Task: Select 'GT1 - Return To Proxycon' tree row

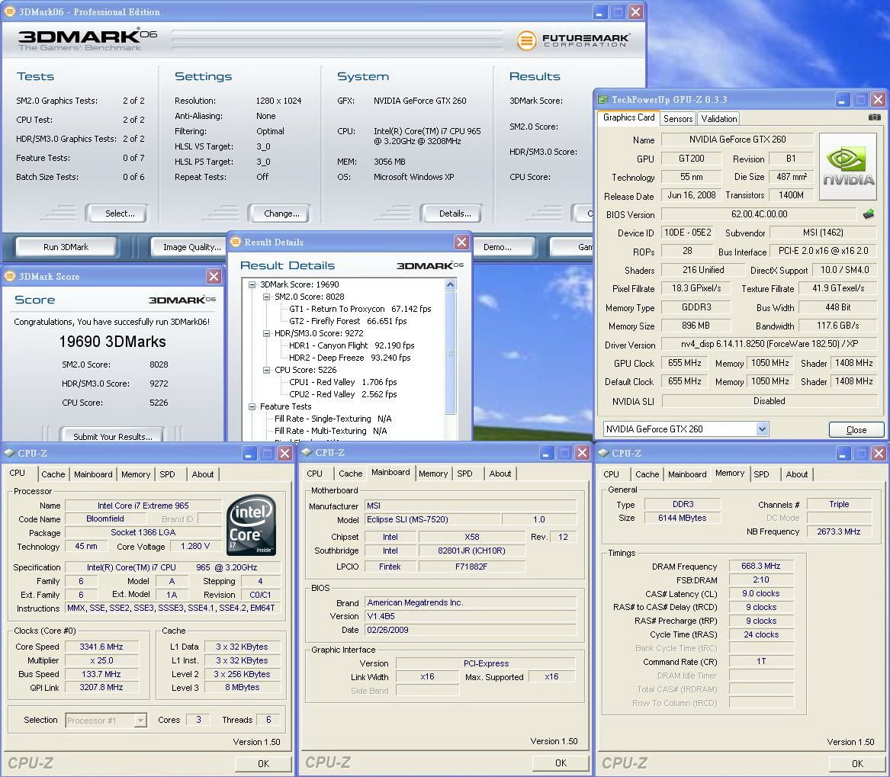Action: (360, 310)
